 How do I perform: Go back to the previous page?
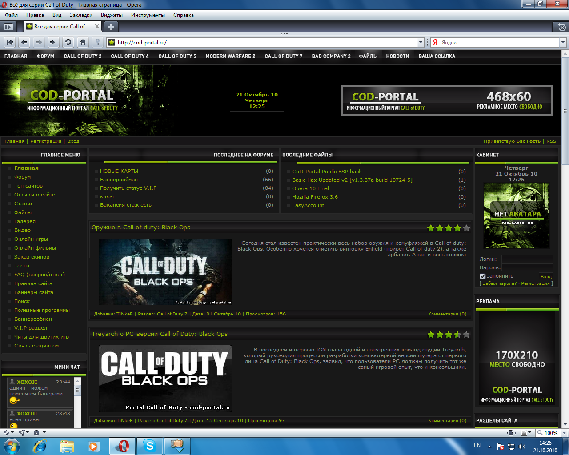point(24,42)
